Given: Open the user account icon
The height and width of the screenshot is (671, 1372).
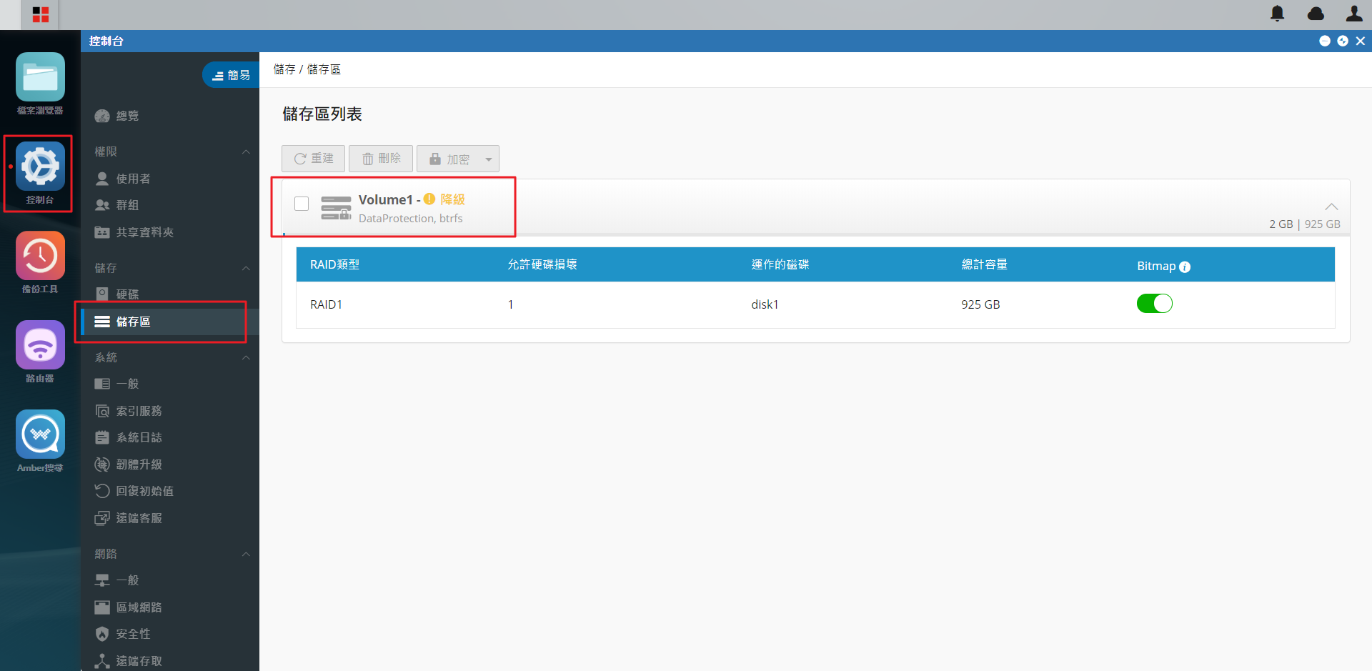Looking at the screenshot, I should click(1354, 14).
